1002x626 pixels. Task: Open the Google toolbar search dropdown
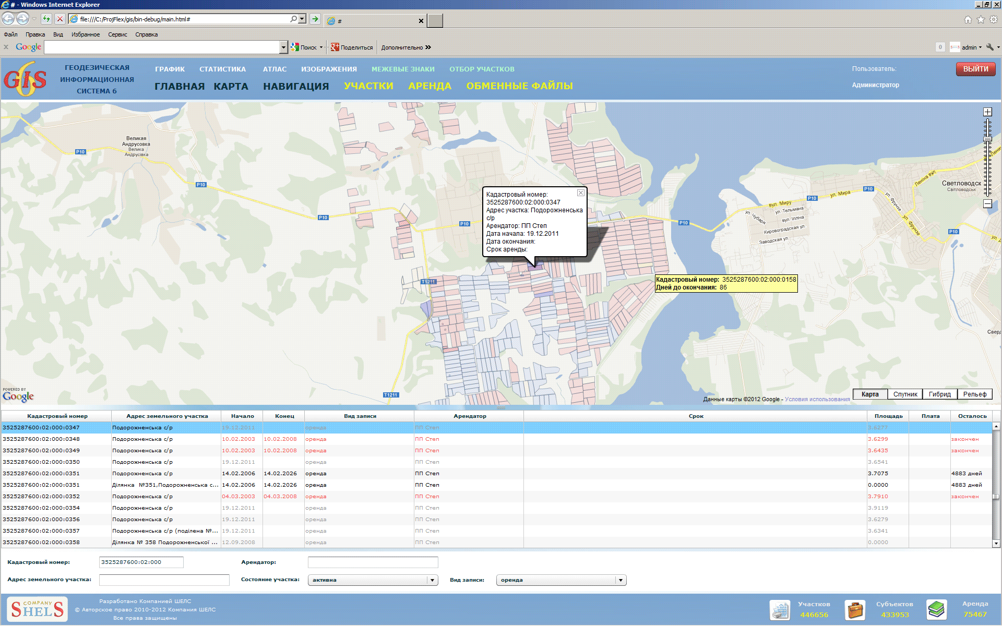[283, 47]
